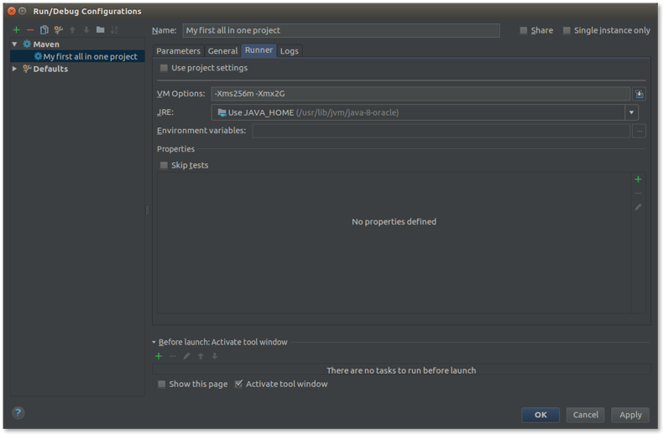Click the copy configuration icon
The height and width of the screenshot is (434, 663).
[44, 30]
